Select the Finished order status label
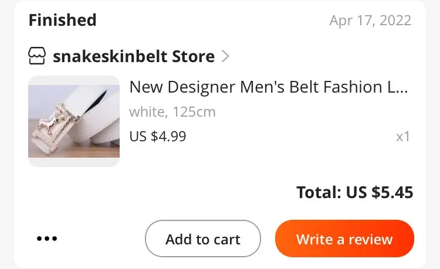Image resolution: width=440 pixels, height=269 pixels. [62, 21]
